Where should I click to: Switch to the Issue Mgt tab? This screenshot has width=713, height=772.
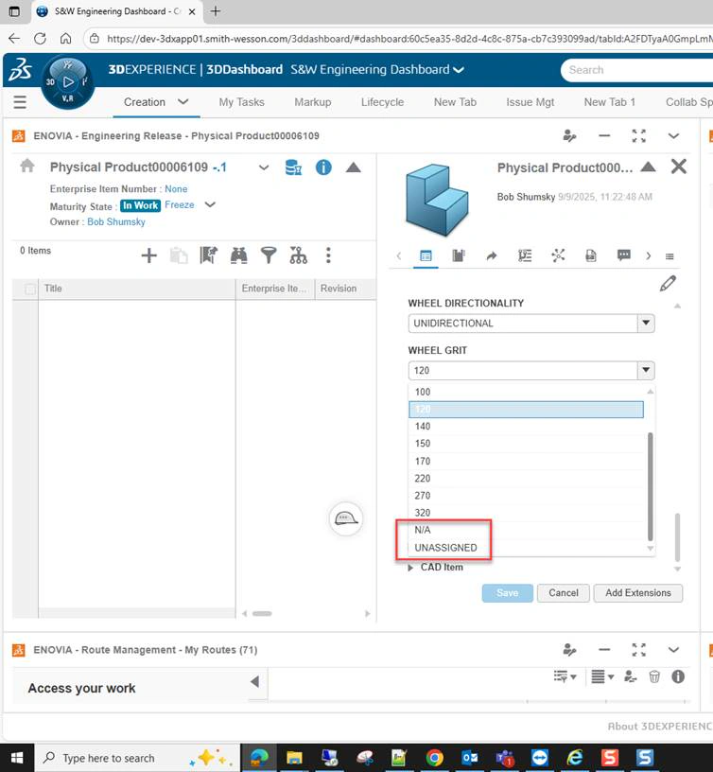point(530,102)
